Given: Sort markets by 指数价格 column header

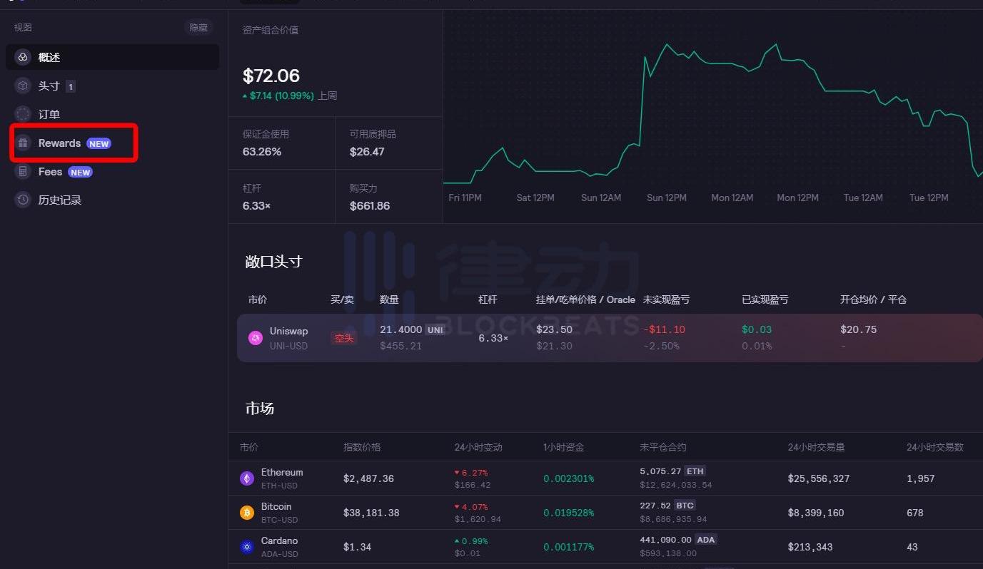Looking at the screenshot, I should (x=362, y=447).
